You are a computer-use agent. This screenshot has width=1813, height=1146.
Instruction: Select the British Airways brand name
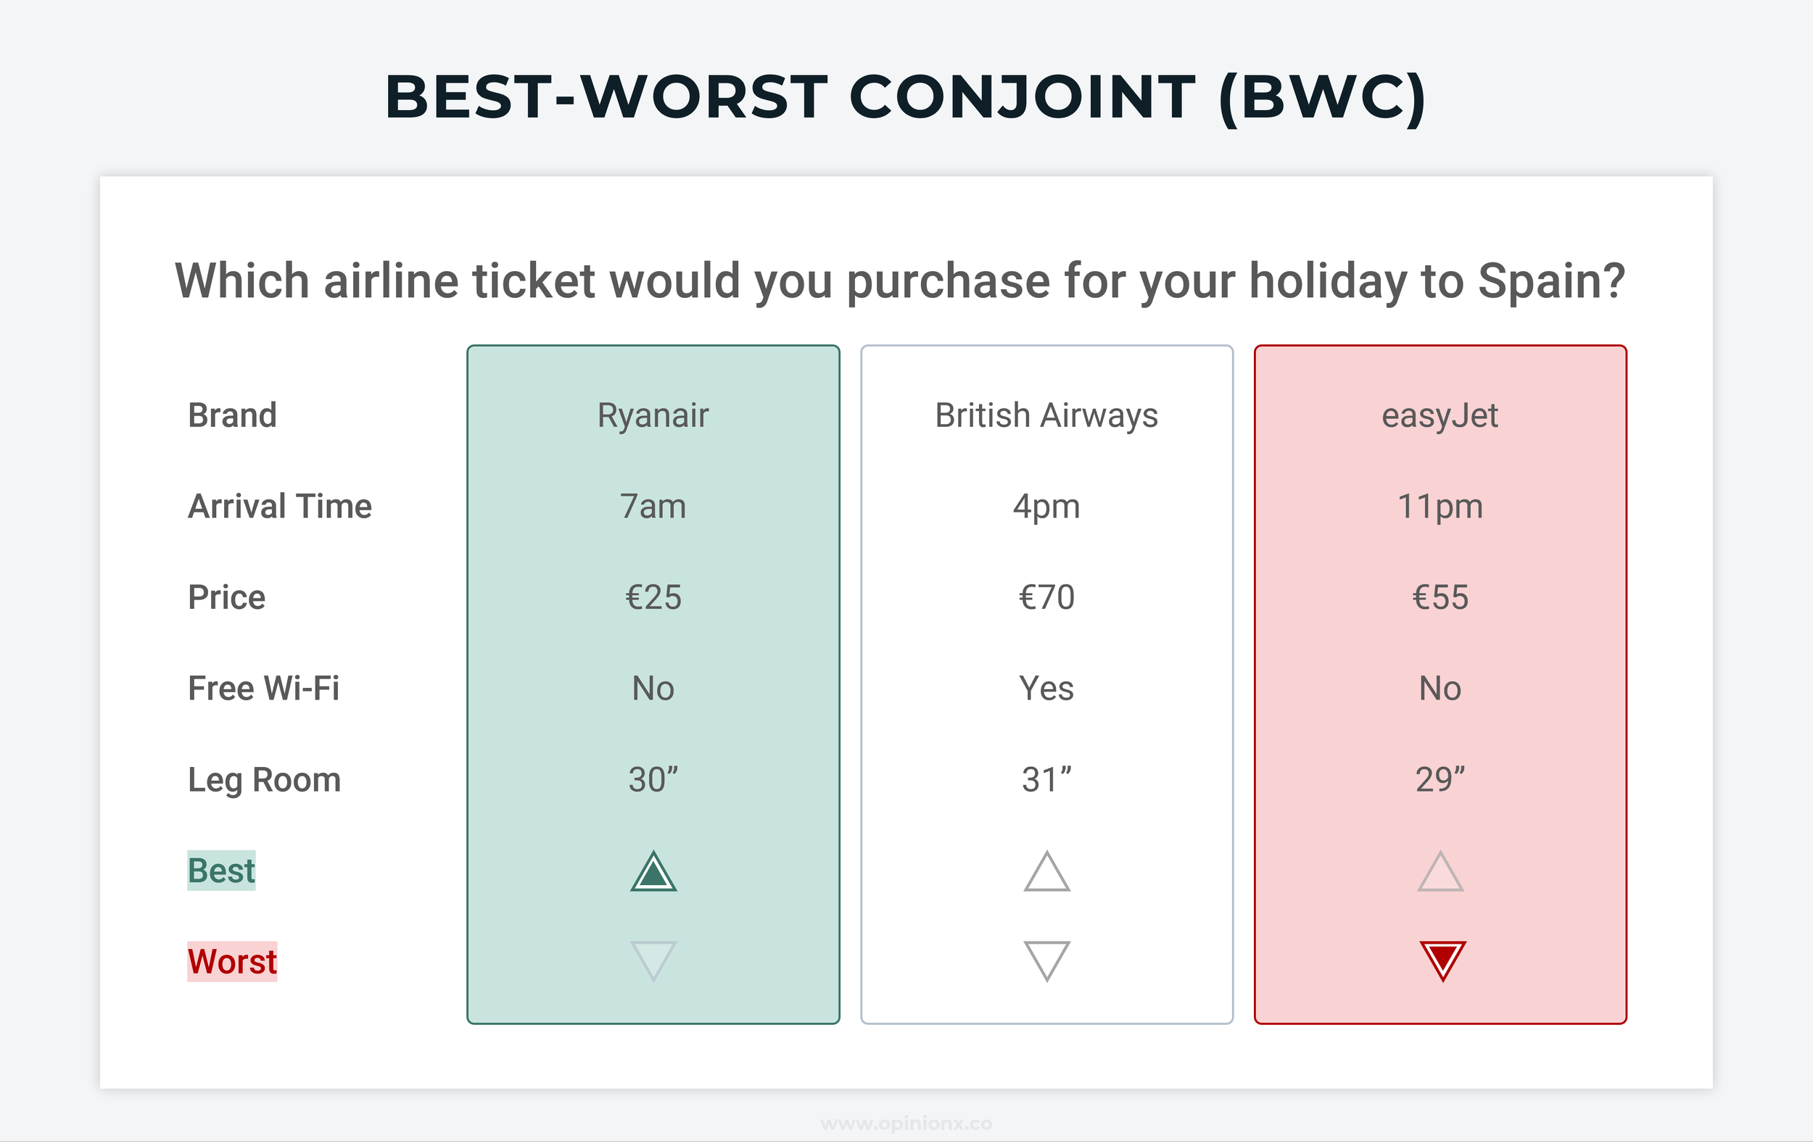[x=1046, y=416]
